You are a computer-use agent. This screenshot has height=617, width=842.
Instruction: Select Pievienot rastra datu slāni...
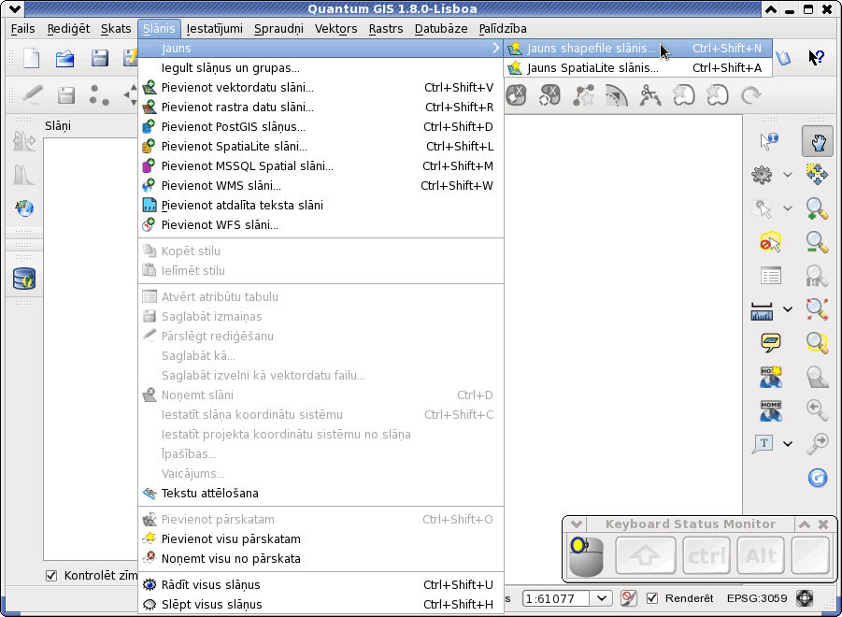[x=321, y=107]
